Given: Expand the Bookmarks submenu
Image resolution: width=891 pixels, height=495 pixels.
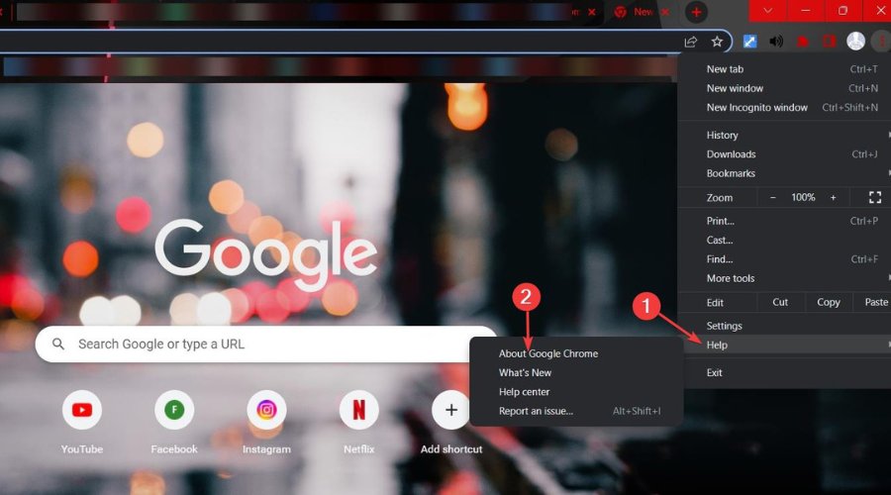Looking at the screenshot, I should [x=784, y=173].
